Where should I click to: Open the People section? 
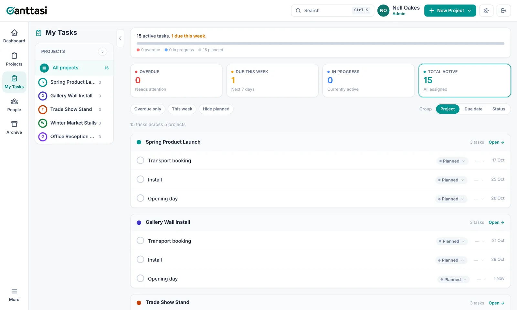coord(14,105)
